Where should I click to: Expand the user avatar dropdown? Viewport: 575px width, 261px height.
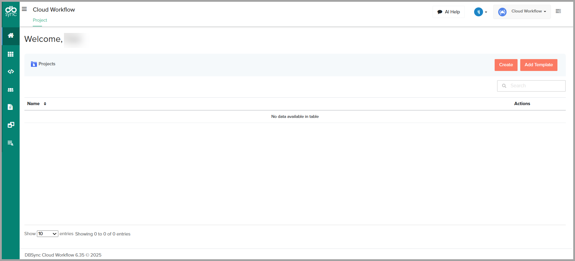[x=480, y=12]
